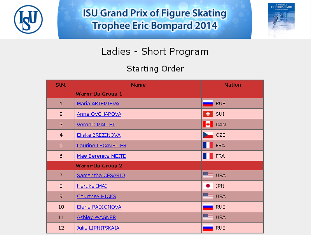
Task: Select the Mae Berenice MEITE link
Action: click(x=101, y=156)
